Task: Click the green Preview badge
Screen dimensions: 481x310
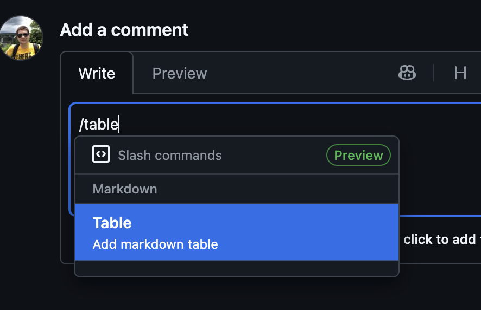Action: [358, 156]
